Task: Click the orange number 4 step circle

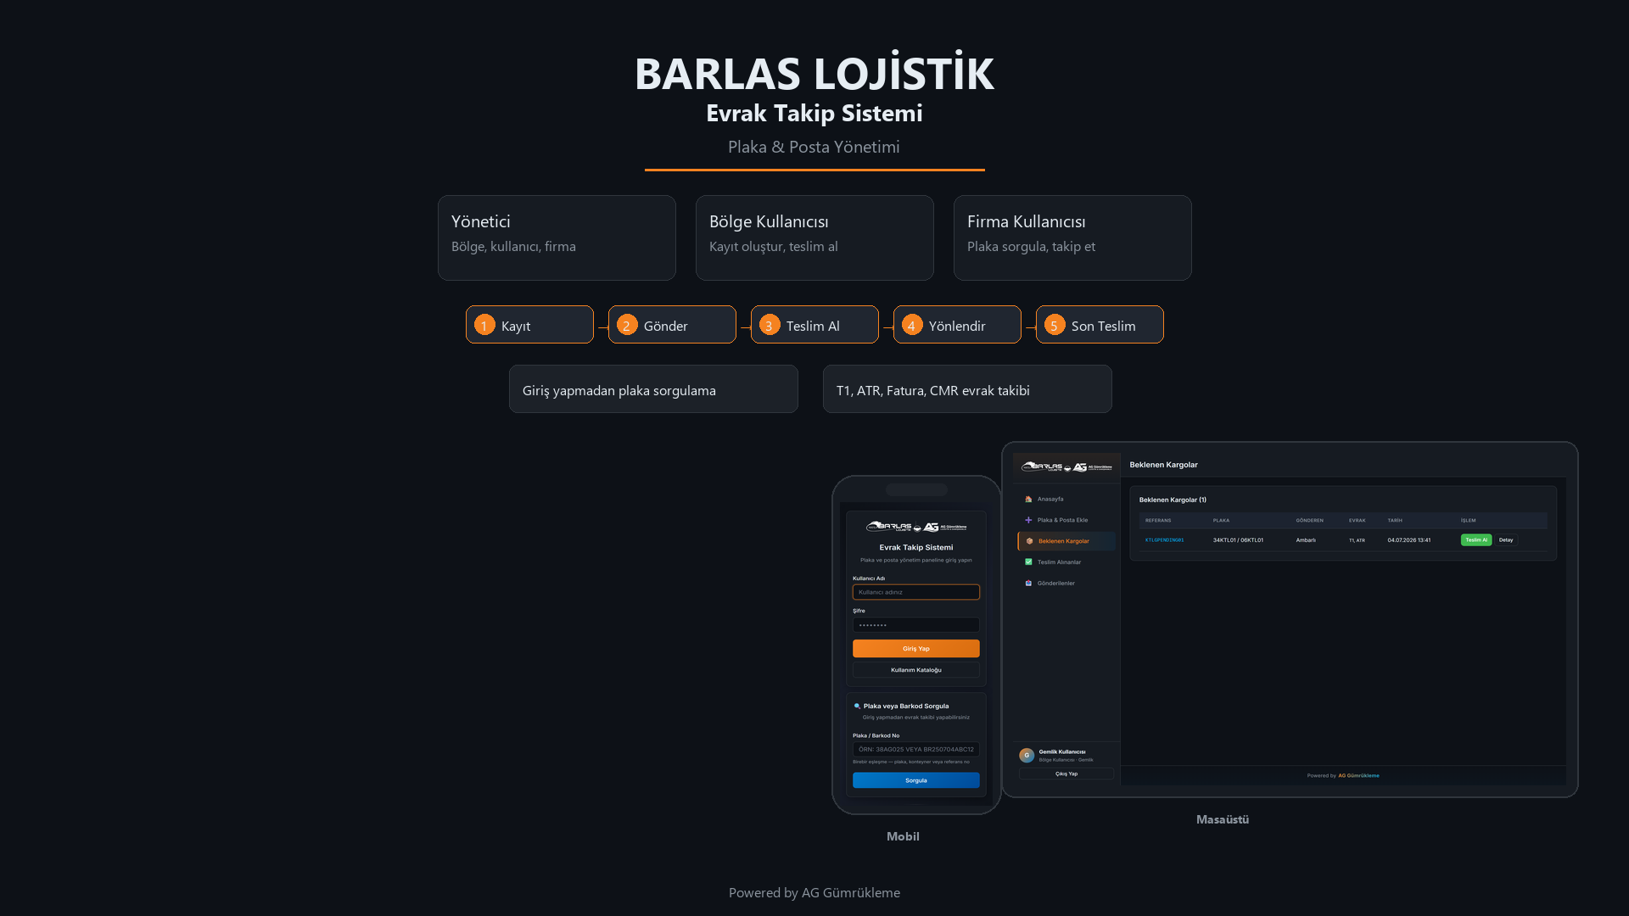Action: point(912,325)
